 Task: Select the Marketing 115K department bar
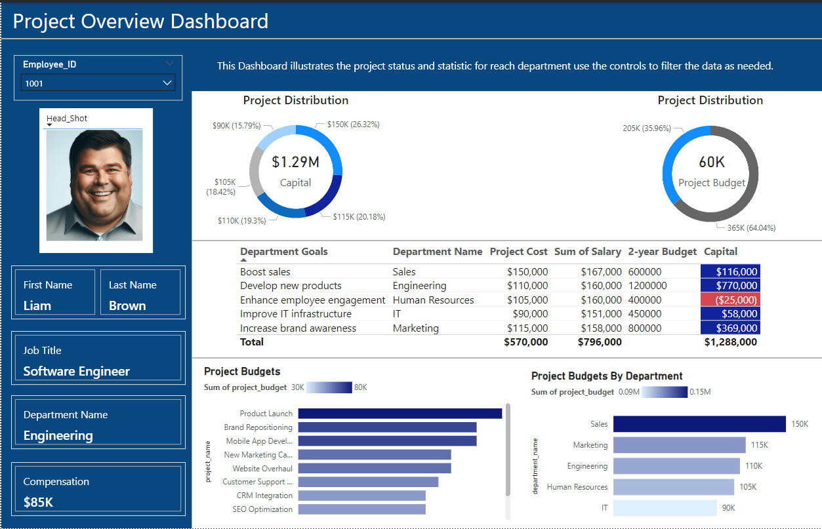click(680, 445)
